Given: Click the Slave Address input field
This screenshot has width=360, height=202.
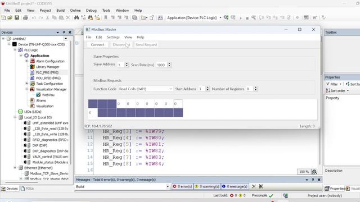Looking at the screenshot, I should pos(121,65).
